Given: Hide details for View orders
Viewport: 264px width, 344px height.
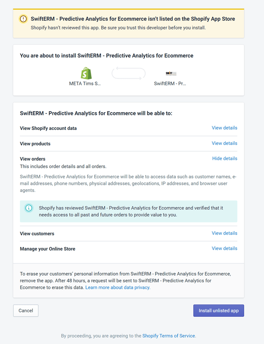Looking at the screenshot, I should (224, 159).
